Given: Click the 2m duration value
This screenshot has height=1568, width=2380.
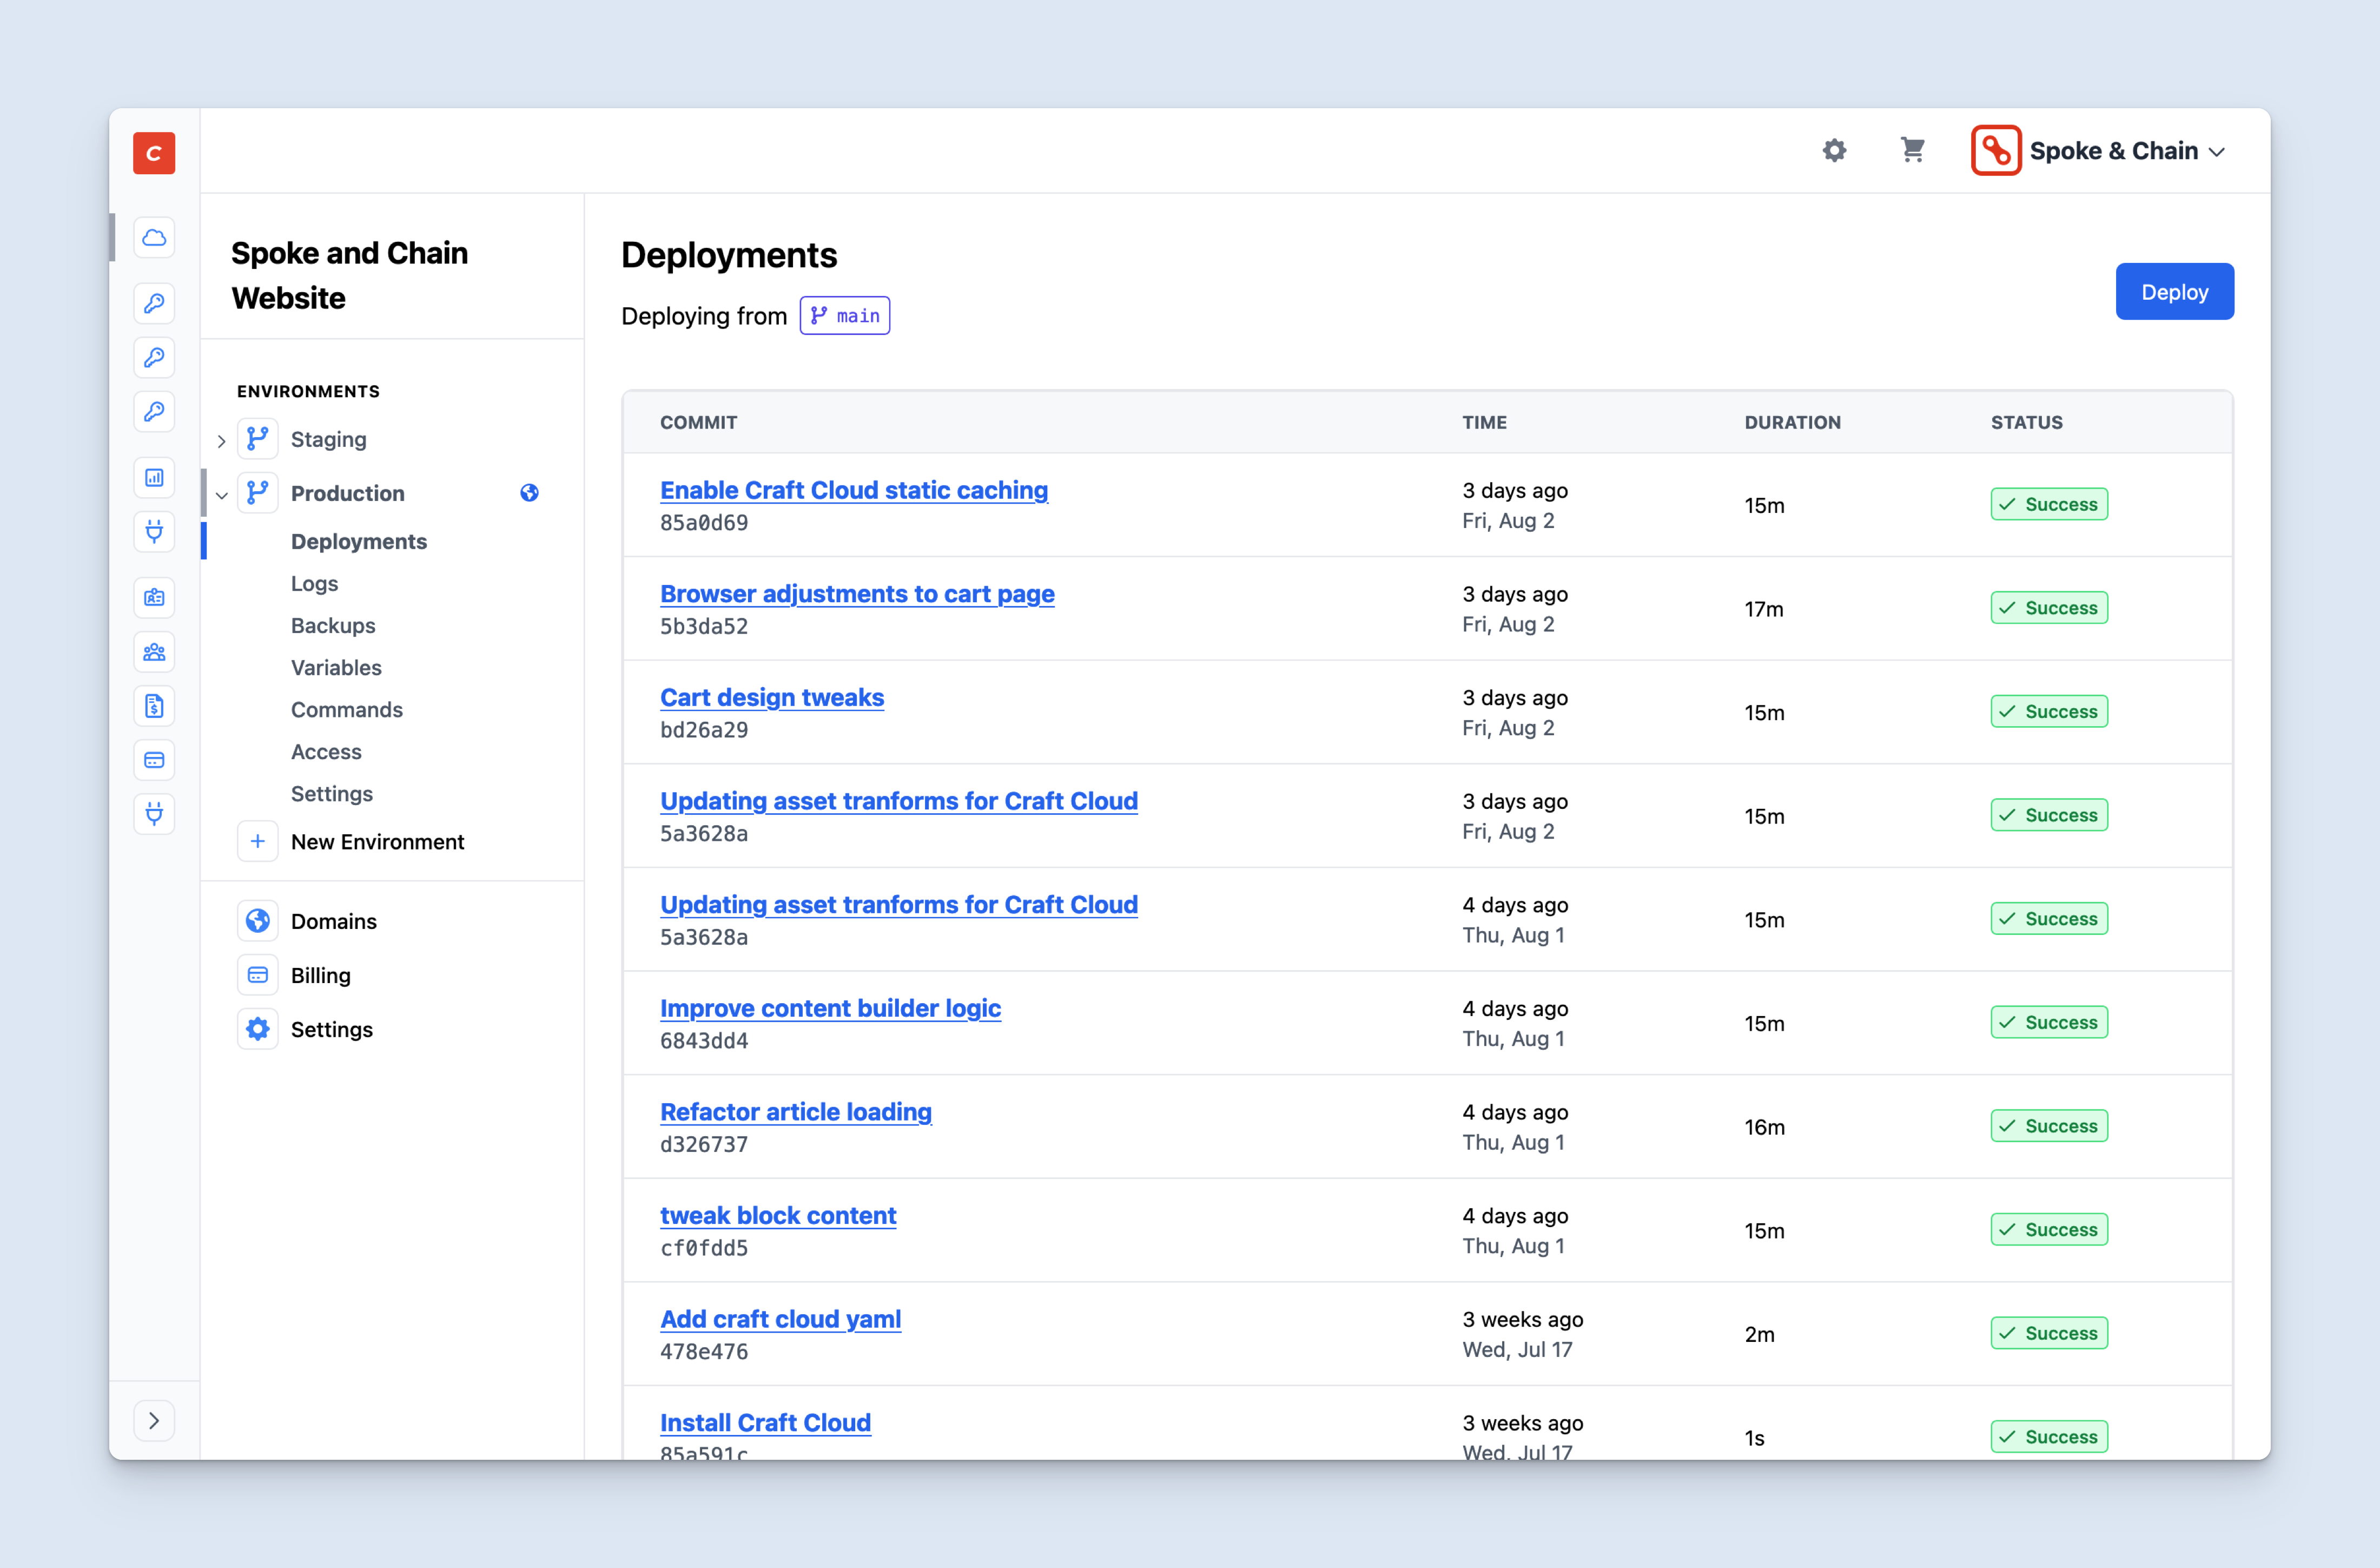Looking at the screenshot, I should point(1759,1334).
